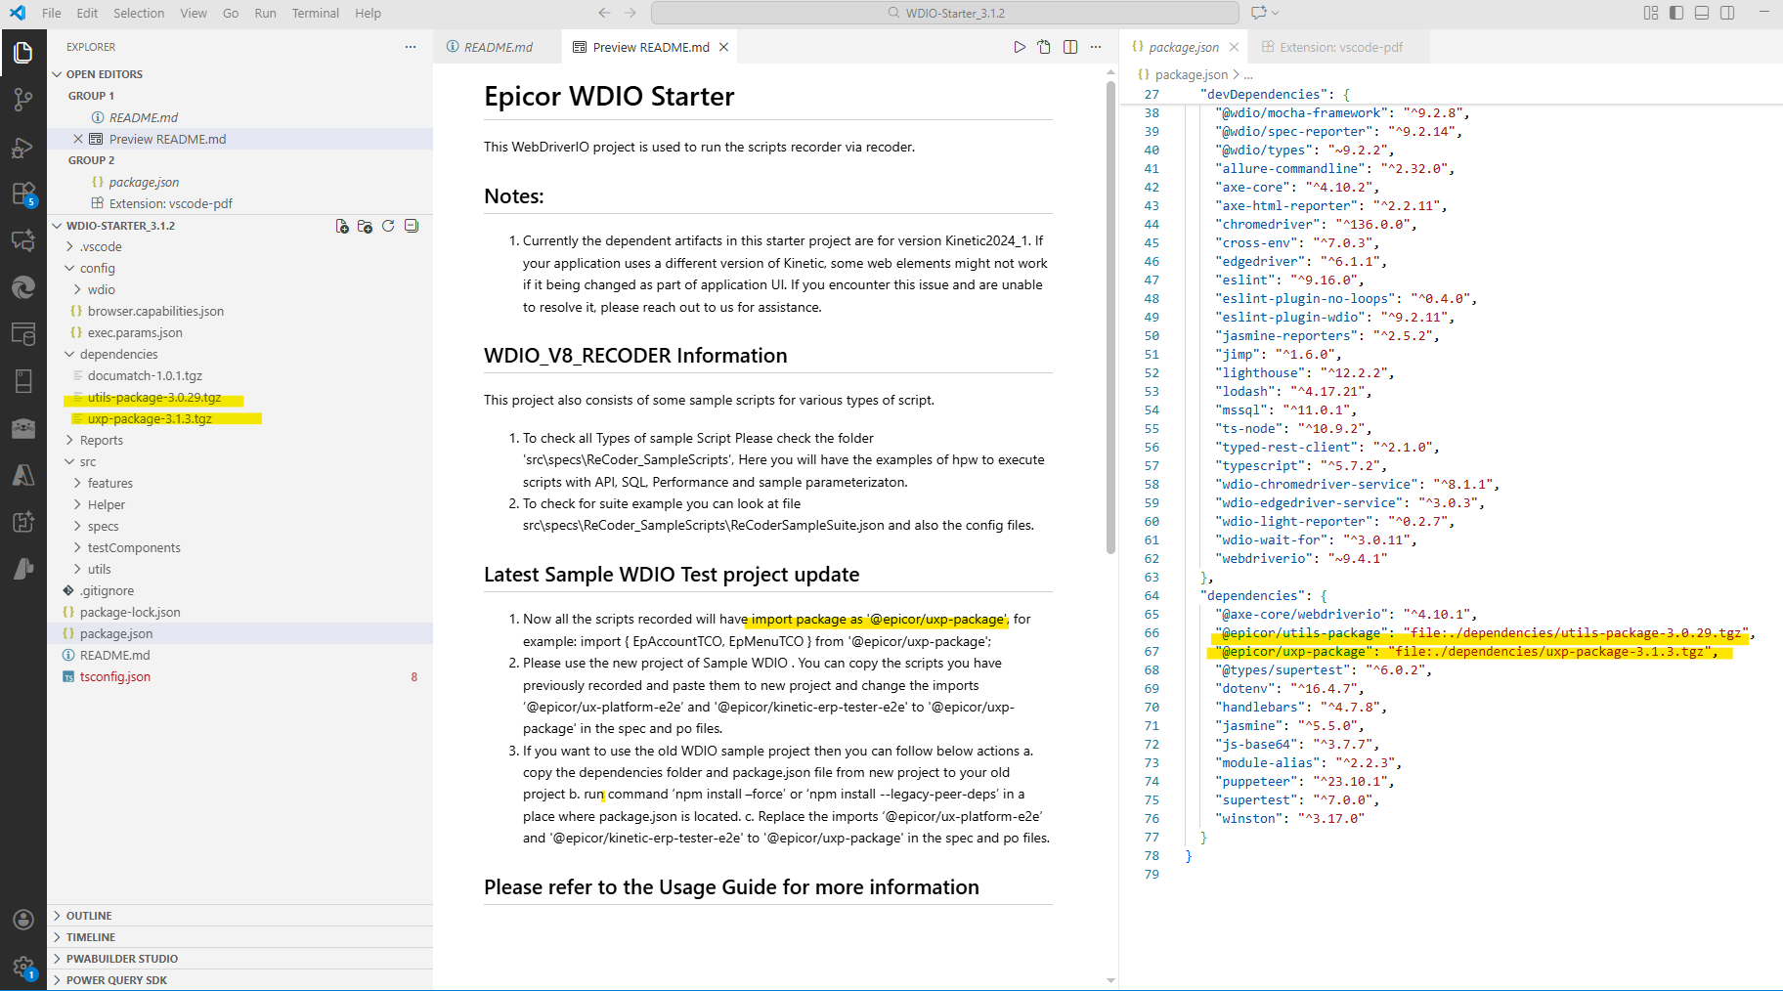Close the Preview README.md tab

tap(723, 47)
